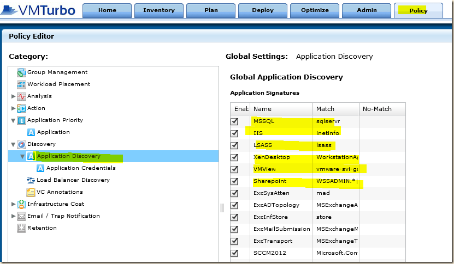Expand the Email / Trap Notification node
Viewport: 454px width, 264px height.
pos(13,216)
